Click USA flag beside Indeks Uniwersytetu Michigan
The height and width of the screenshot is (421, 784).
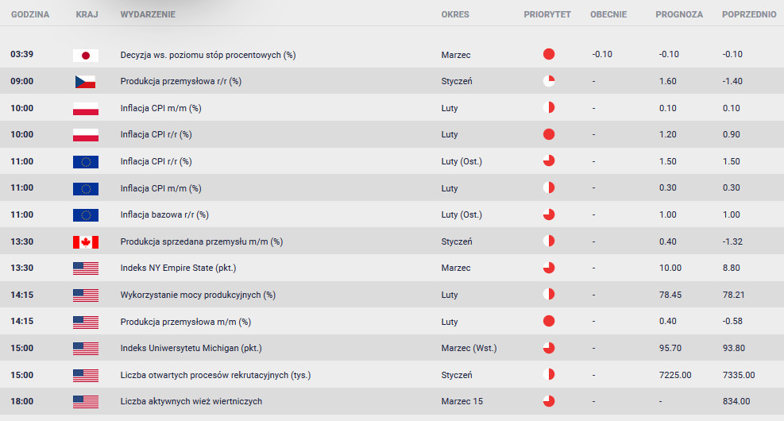(x=86, y=349)
